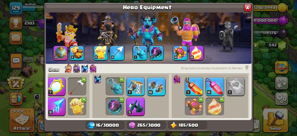Screen dimensions: 297x136
Task: Toggle the equipped giant arrow checkmark item
Action: 77,87
